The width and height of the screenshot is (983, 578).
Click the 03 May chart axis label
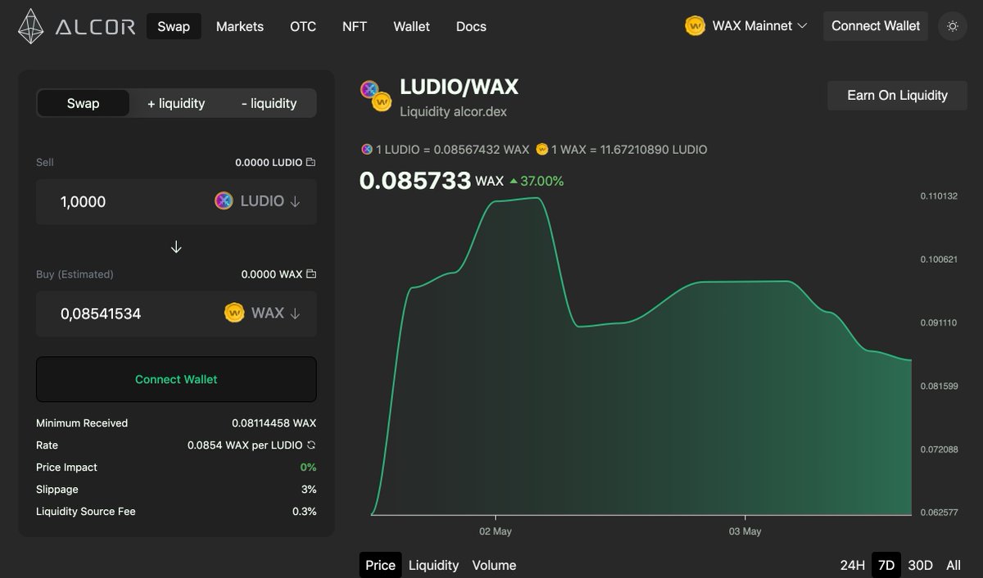tap(745, 531)
